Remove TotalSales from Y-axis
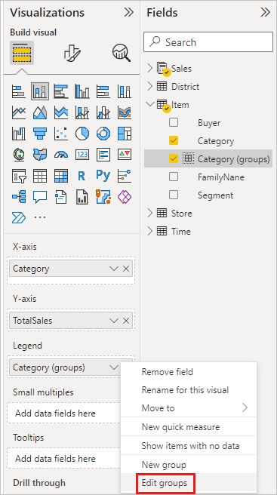 [126, 321]
